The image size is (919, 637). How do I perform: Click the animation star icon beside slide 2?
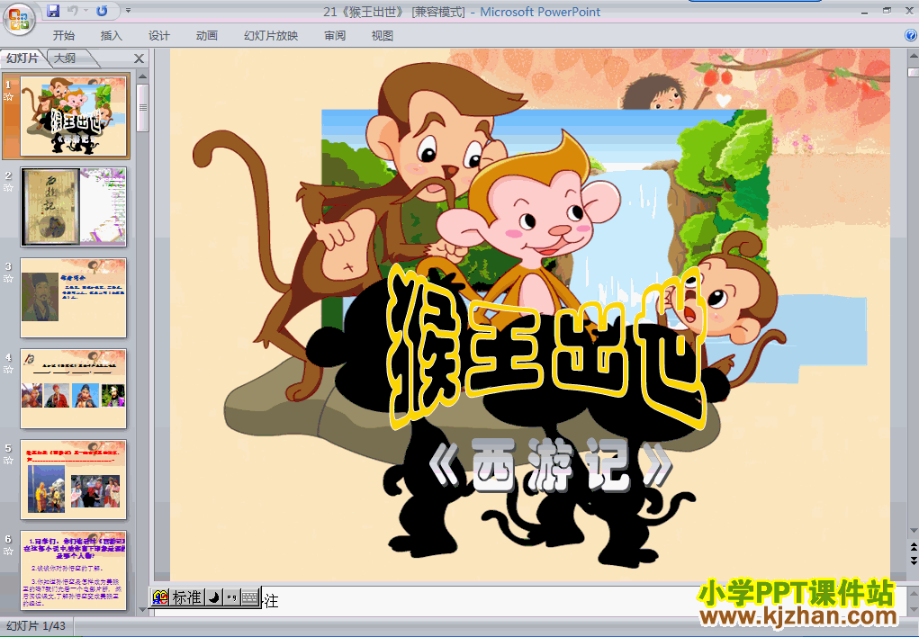coord(8,187)
